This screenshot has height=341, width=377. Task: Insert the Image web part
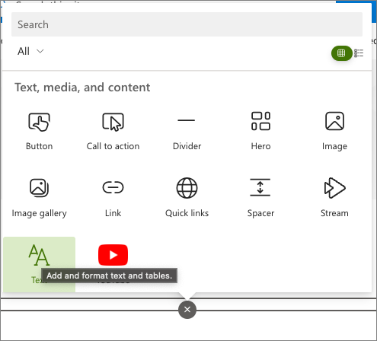pyautogui.click(x=334, y=131)
